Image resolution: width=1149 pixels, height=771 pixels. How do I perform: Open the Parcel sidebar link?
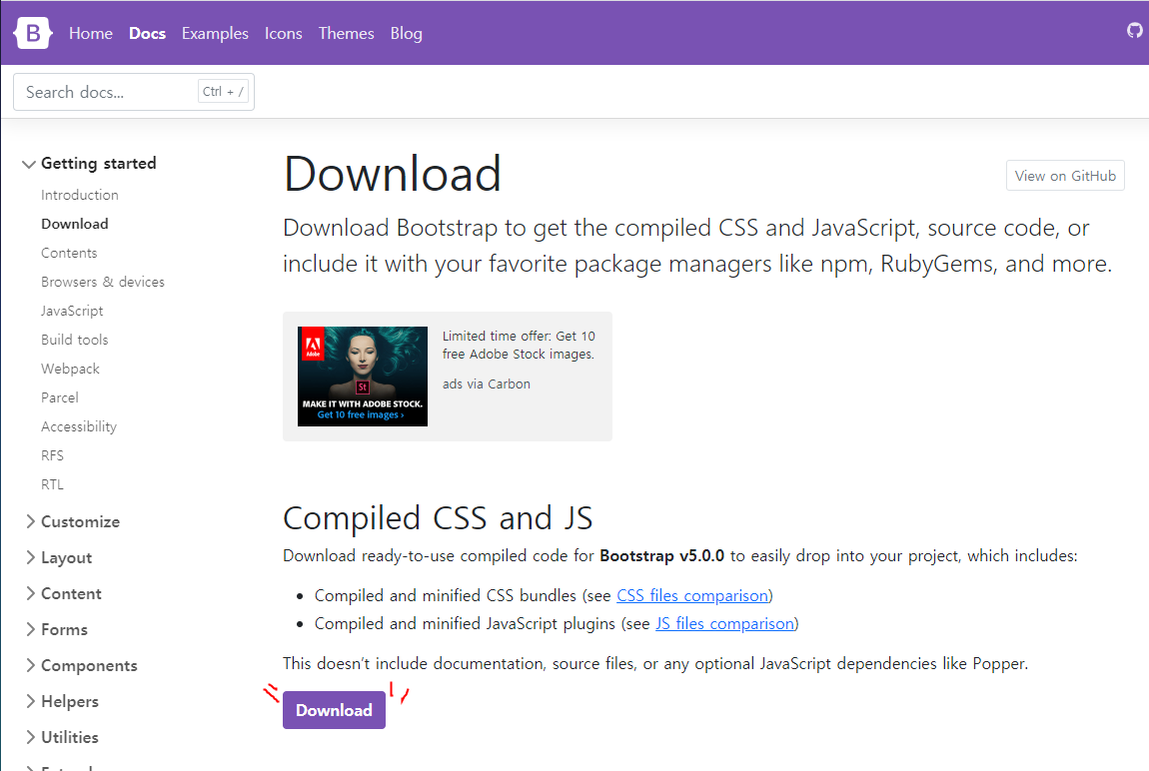[x=59, y=397]
